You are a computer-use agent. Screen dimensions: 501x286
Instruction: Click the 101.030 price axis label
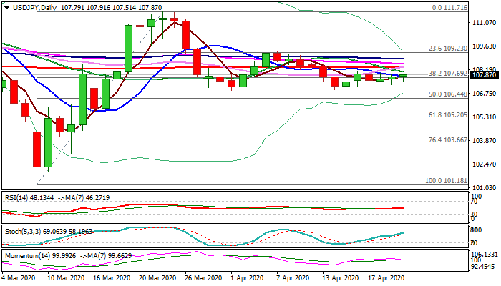[484, 187]
